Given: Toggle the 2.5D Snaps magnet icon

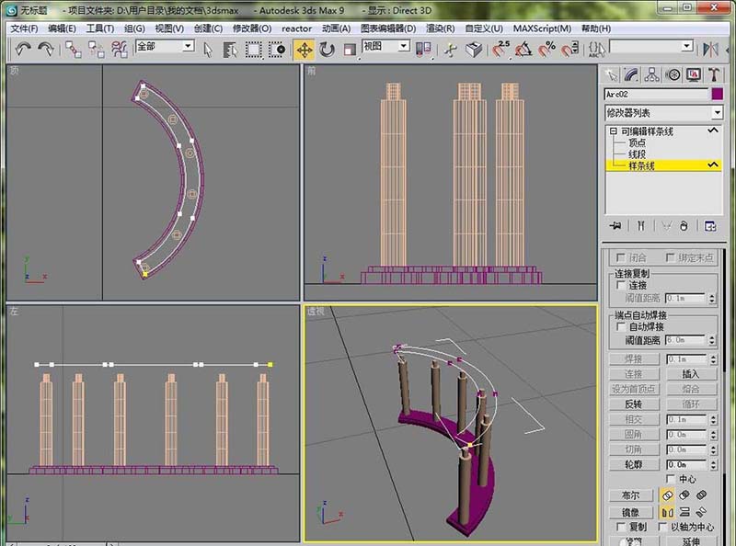Looking at the screenshot, I should tap(500, 49).
